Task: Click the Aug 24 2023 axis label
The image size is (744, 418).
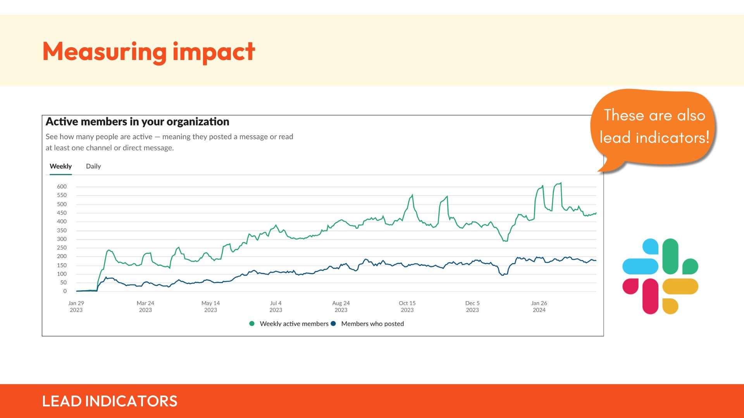Action: click(341, 307)
